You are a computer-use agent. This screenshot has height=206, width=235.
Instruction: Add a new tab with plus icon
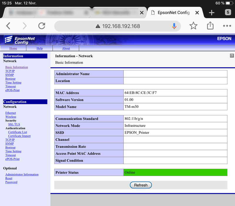pos(211,13)
